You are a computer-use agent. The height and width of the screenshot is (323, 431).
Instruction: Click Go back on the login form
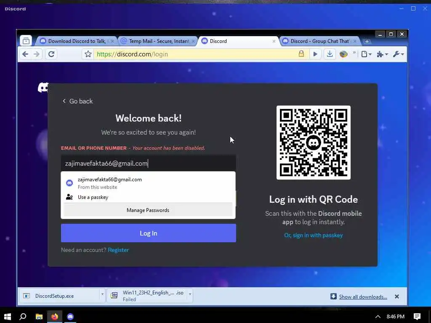(77, 101)
